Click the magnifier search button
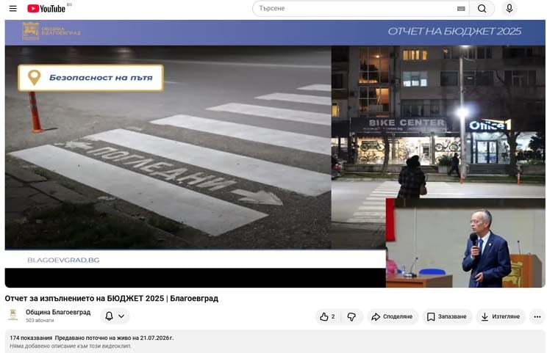The width and height of the screenshot is (547, 353). (x=482, y=8)
